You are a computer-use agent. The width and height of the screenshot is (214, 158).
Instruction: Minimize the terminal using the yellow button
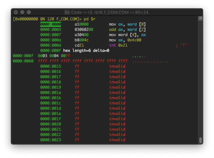(x=22, y=12)
